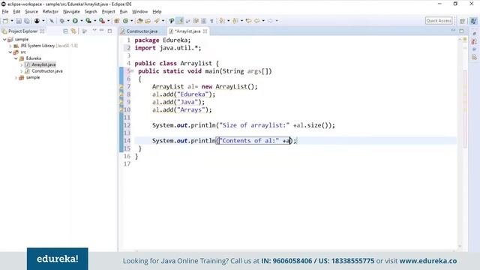Open Project Explorer view menu
480x270 pixels.
94,31
